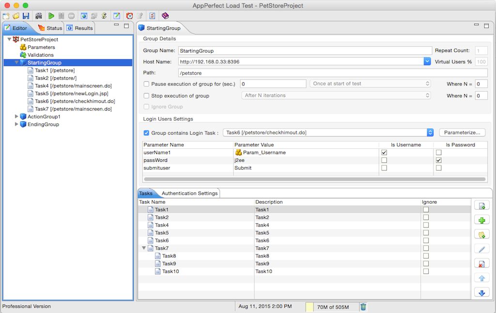Delete a task using the red-cross delete icon
This screenshot has width=496, height=313.
[x=482, y=263]
